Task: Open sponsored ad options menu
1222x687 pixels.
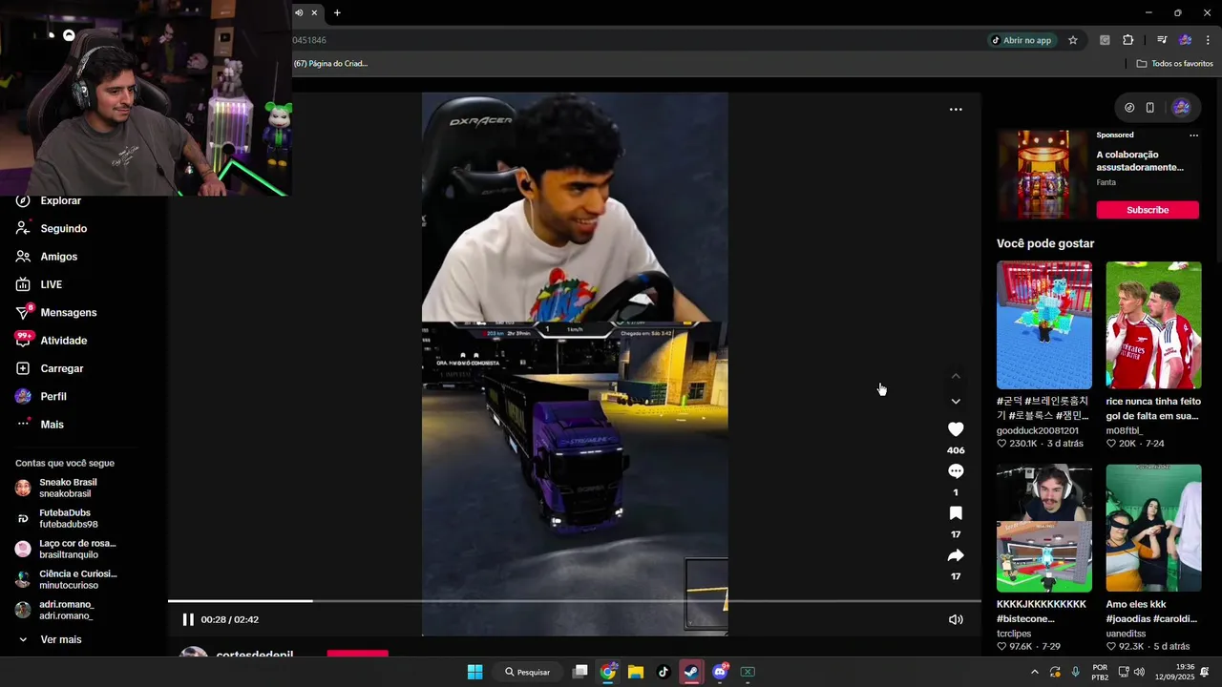Action: pos(1193,135)
